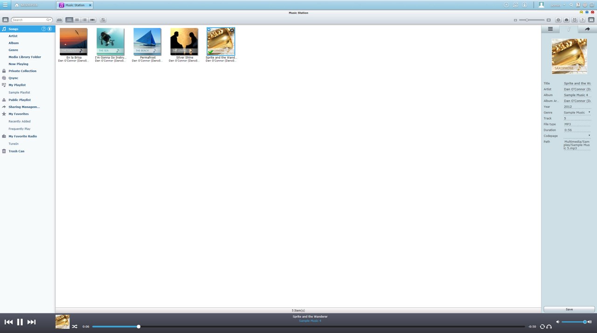
Task: Switch to thumbnail grid view
Action: click(69, 20)
